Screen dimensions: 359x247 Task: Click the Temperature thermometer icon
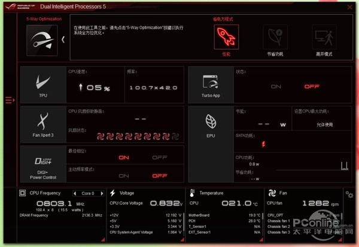192,193
